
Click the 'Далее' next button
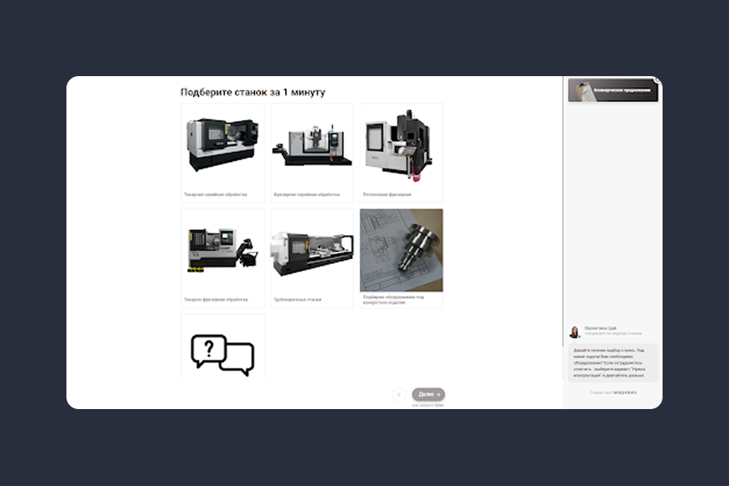428,394
